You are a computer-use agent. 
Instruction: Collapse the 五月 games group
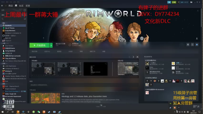coord(2,64)
